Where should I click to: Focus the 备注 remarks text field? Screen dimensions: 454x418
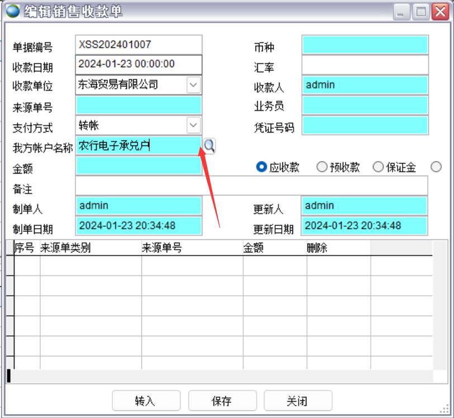coord(251,186)
